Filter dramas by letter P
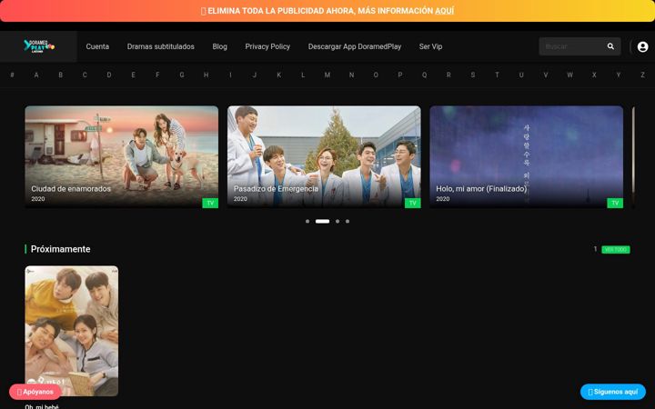The width and height of the screenshot is (655, 409). tap(399, 75)
